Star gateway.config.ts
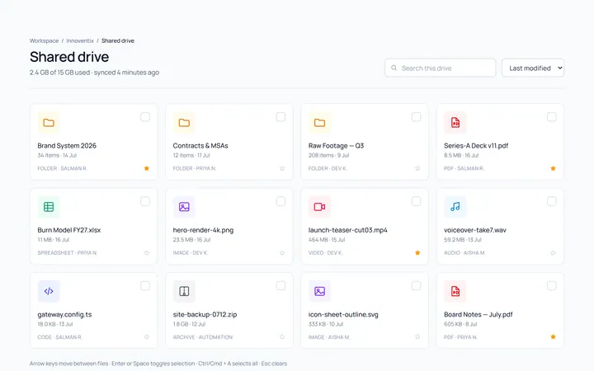The width and height of the screenshot is (594, 371). pyautogui.click(x=147, y=336)
